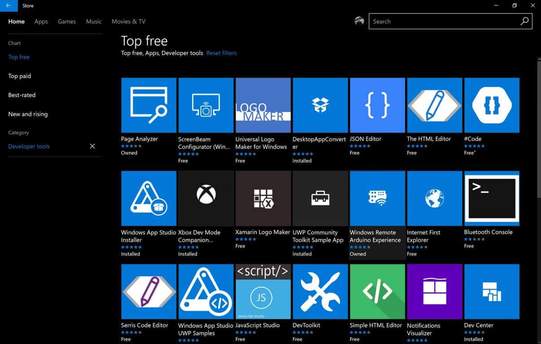Open the user account avatar

(x=359, y=21)
